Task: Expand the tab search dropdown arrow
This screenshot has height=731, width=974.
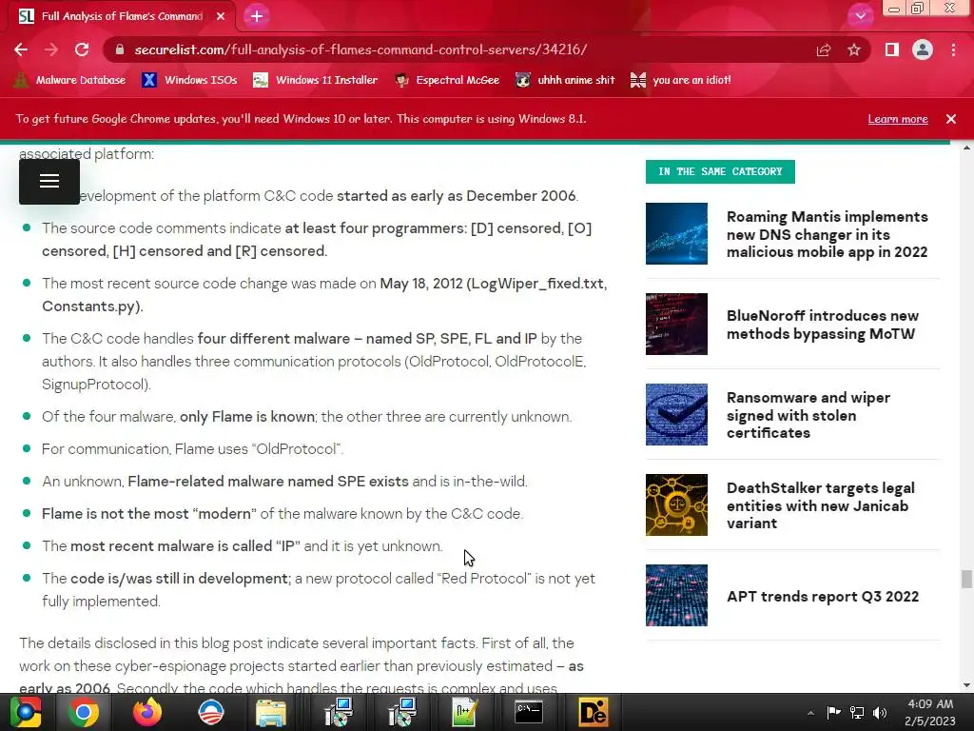Action: tap(860, 16)
